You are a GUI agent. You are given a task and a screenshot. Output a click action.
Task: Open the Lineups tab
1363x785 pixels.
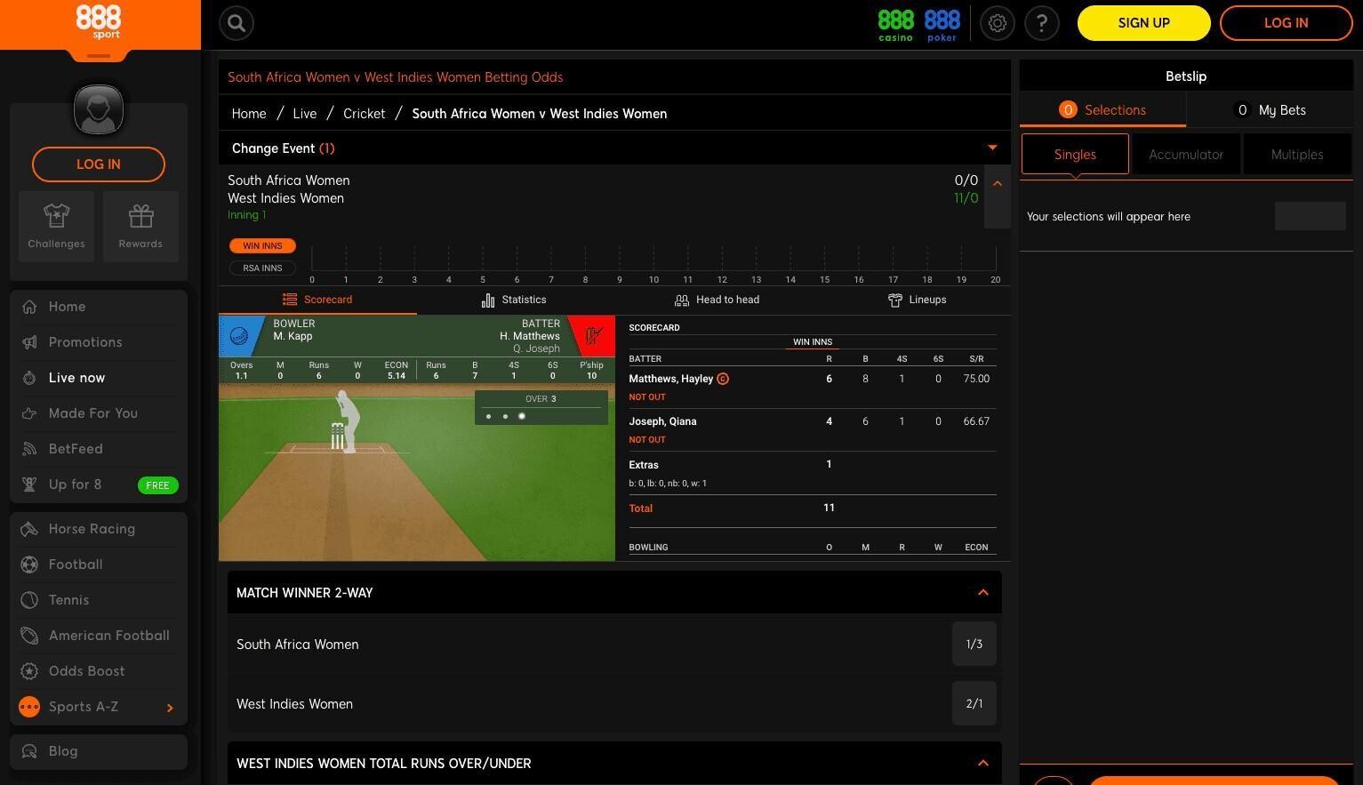(x=917, y=300)
